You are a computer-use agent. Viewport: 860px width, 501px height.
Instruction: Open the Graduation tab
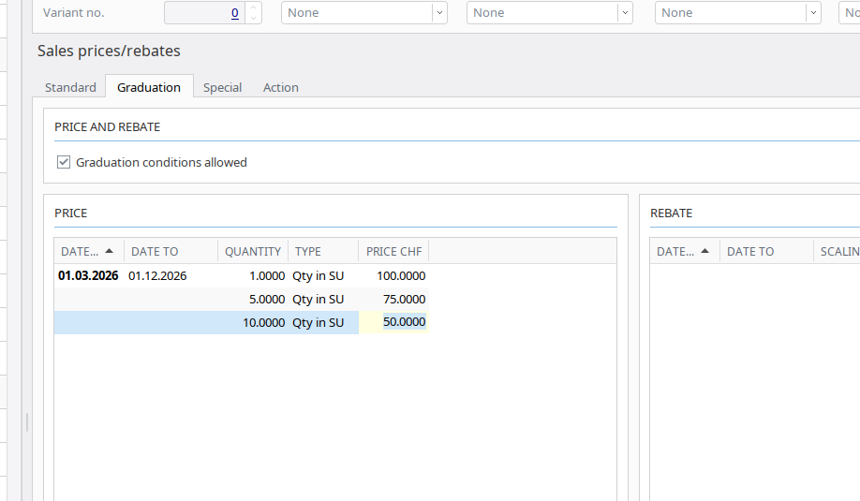pos(149,87)
